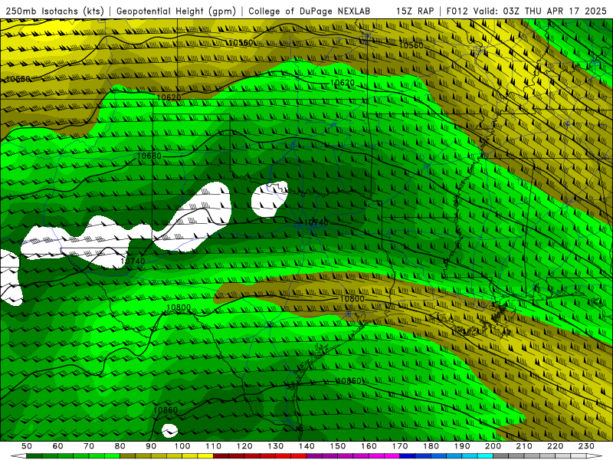Choose the 140 tick label on the color scale

307,446
